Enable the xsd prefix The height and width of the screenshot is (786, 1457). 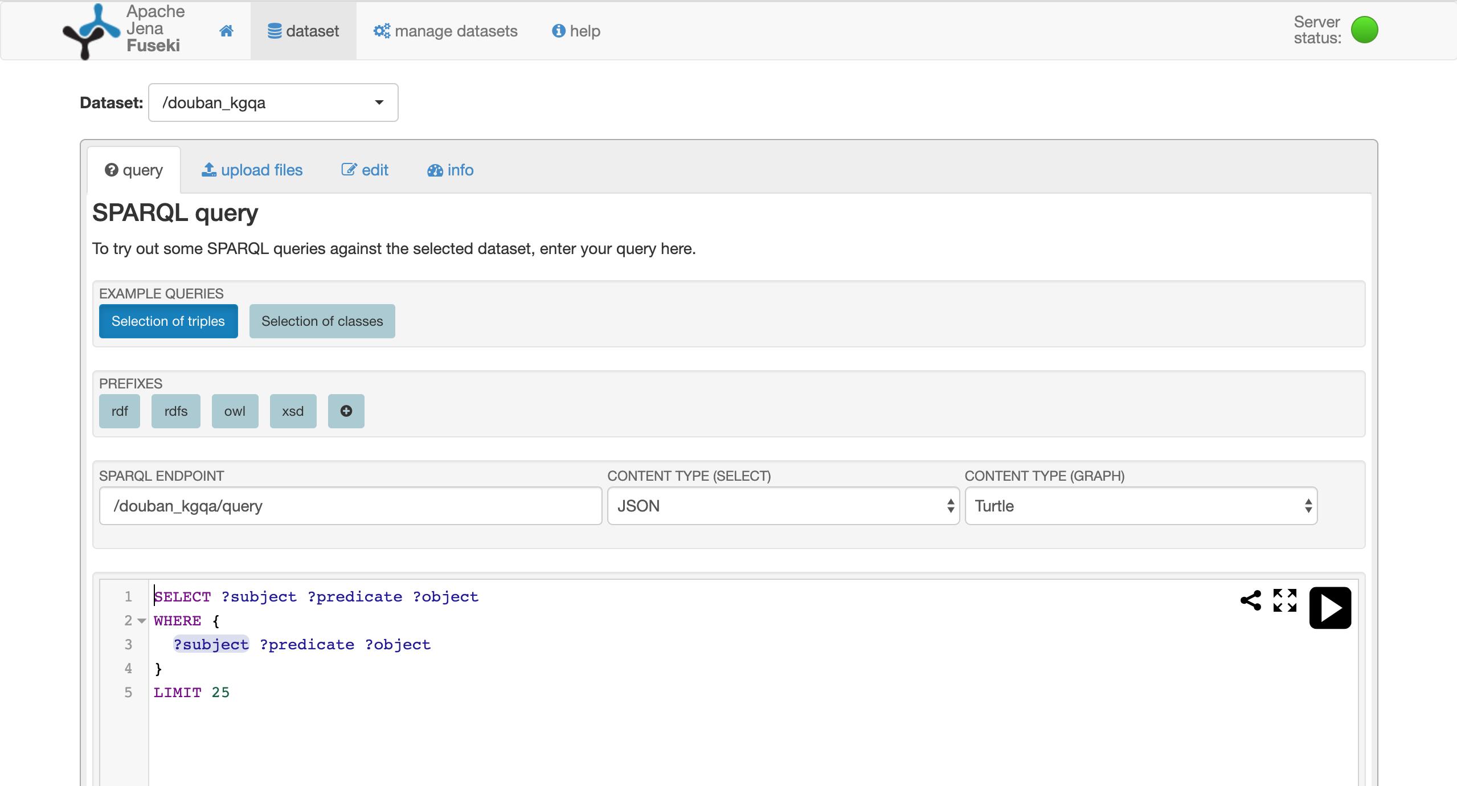tap(293, 411)
